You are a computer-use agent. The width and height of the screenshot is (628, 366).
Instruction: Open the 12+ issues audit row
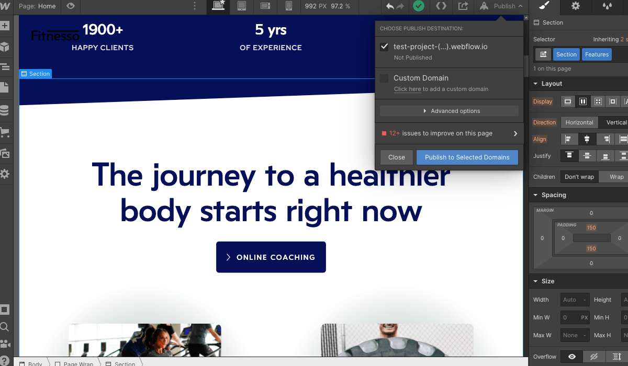point(449,133)
